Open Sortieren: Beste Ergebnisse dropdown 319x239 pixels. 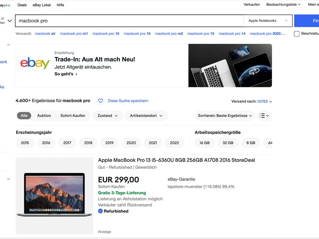coord(225,116)
